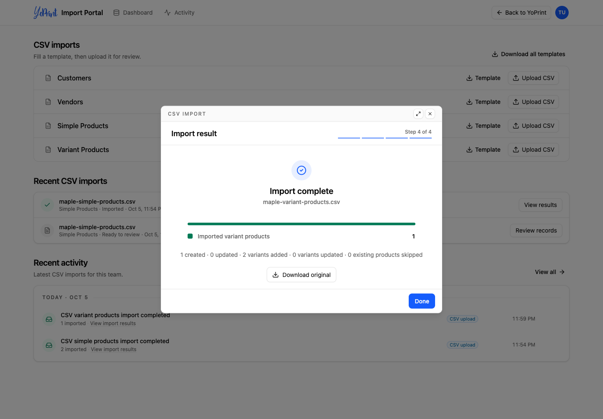Open the Dashboard tab
This screenshot has width=603, height=419.
[133, 13]
